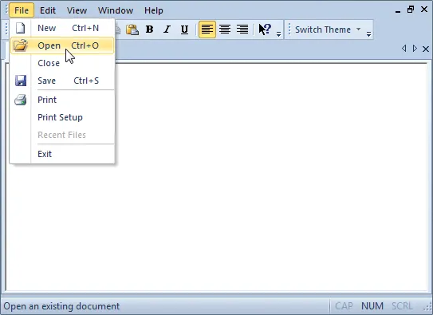Open the View menu
The image size is (433, 315).
coord(77,10)
